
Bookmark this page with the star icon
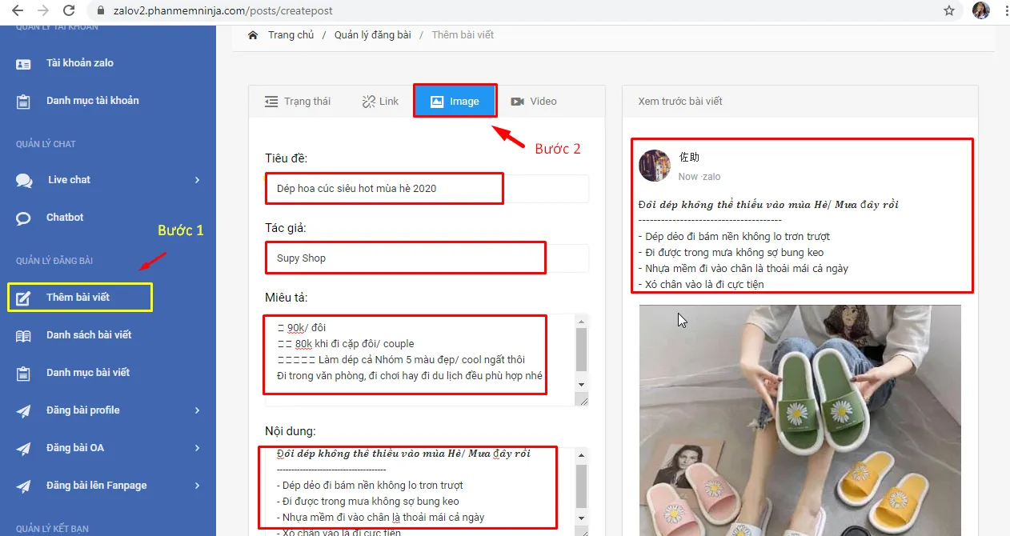pyautogui.click(x=949, y=11)
